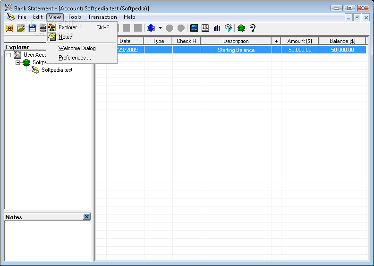Choose Explorer Ctrl+E from View menu

[82, 27]
